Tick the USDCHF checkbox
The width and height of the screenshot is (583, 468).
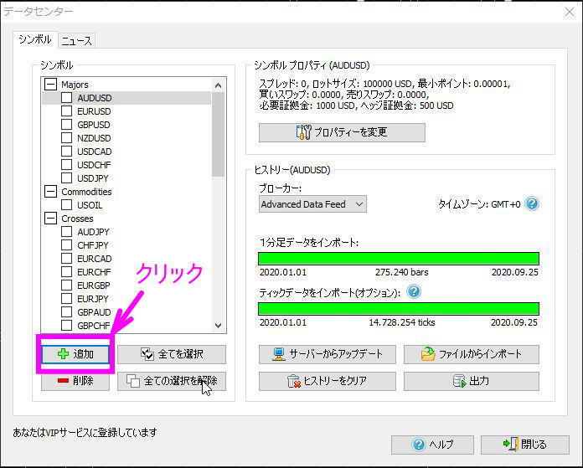click(66, 165)
